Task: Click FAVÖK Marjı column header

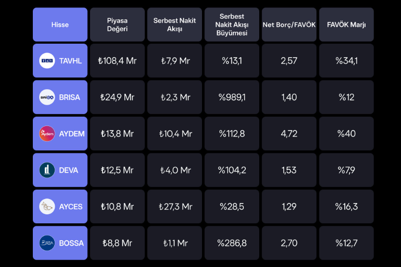Action: click(x=346, y=24)
